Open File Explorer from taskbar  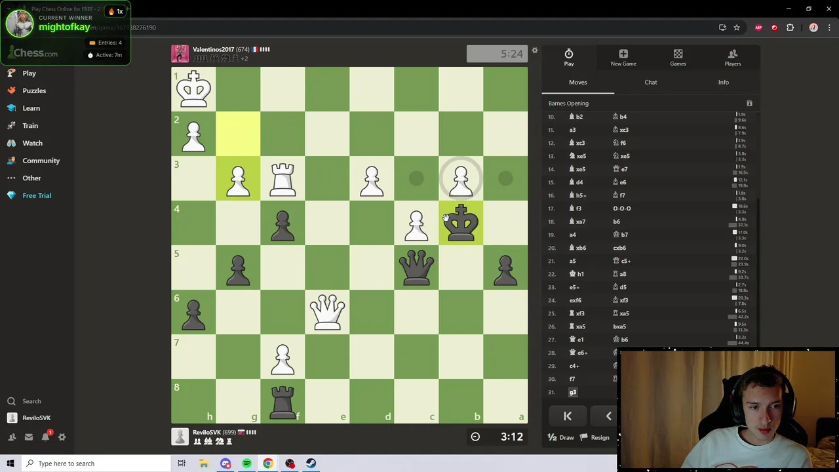tap(204, 463)
